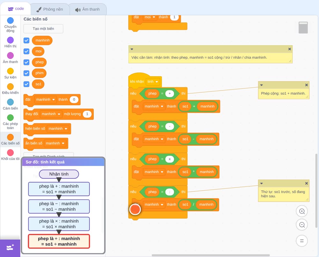Toggle the phim variable checkbox
The height and width of the screenshot is (257, 319).
(26, 73)
